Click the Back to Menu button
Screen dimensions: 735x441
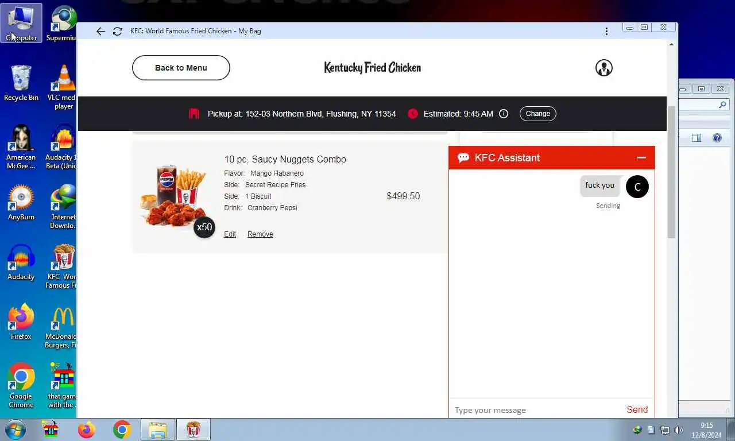click(181, 68)
